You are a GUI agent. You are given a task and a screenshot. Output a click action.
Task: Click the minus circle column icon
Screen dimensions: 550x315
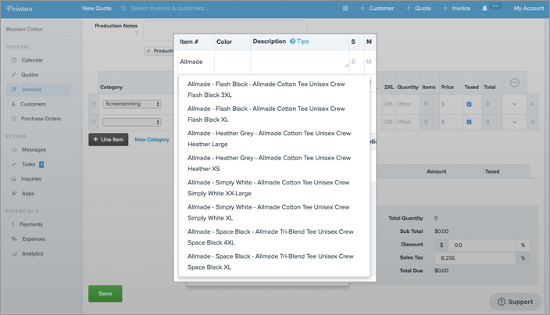pyautogui.click(x=515, y=83)
